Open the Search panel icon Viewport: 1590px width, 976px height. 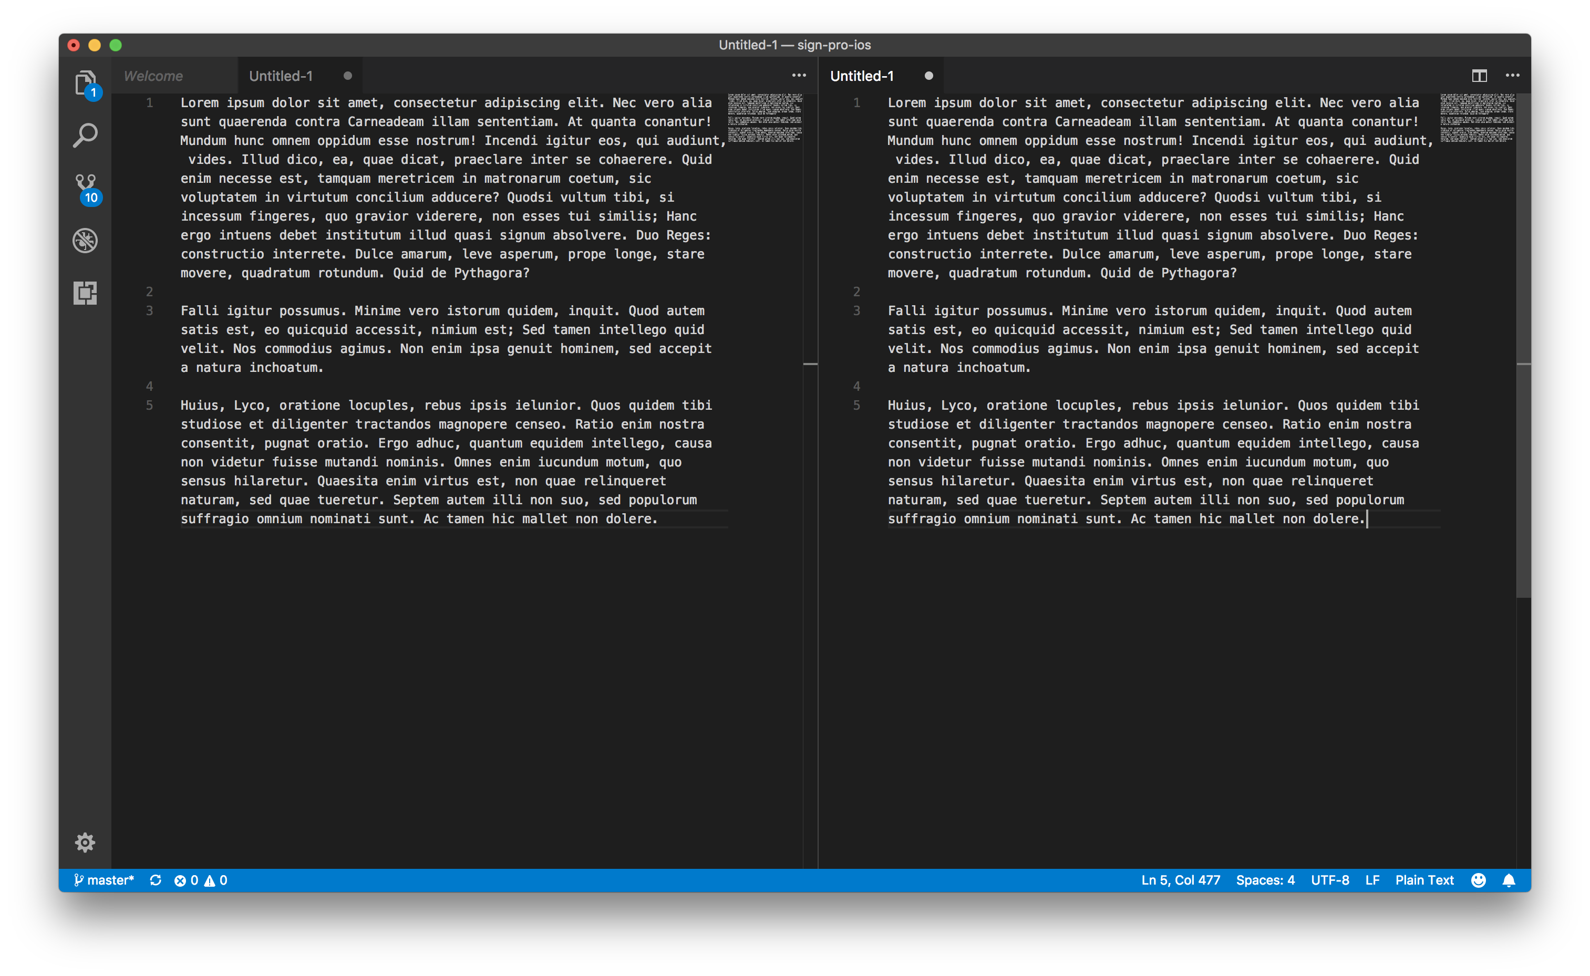(x=85, y=135)
